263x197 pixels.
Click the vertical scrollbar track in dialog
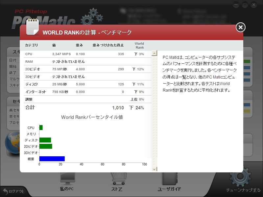[x=154, y=111]
